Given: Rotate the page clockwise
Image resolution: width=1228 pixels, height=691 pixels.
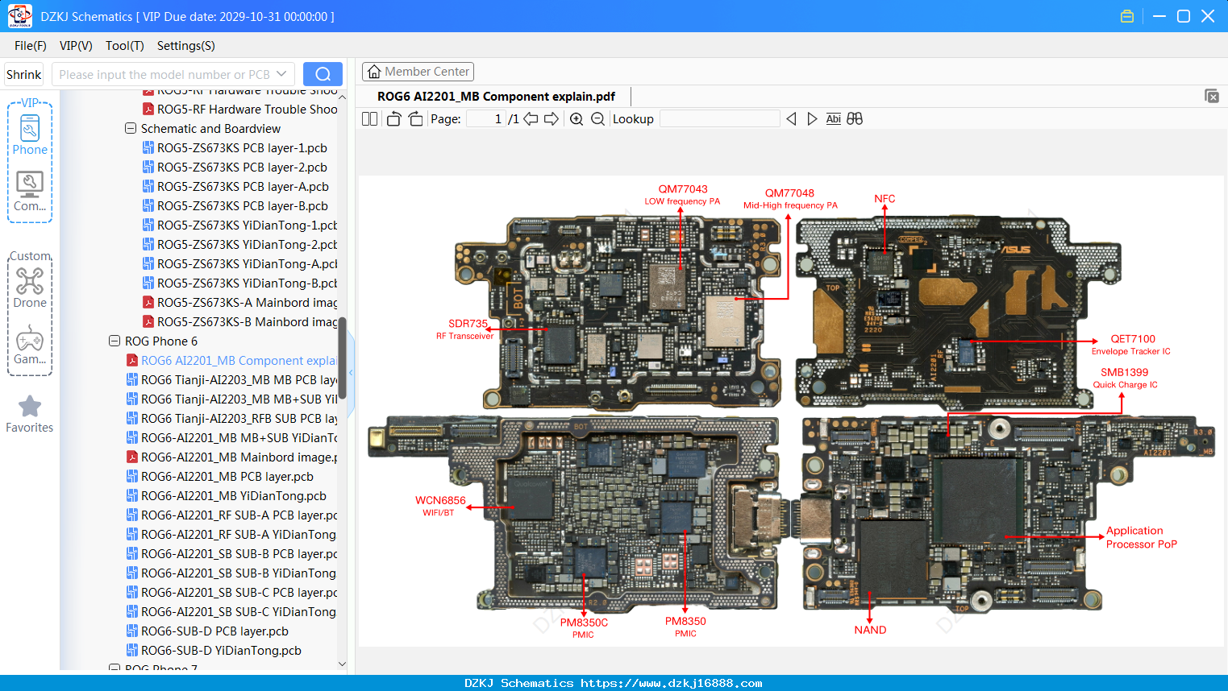Looking at the screenshot, I should [x=415, y=118].
